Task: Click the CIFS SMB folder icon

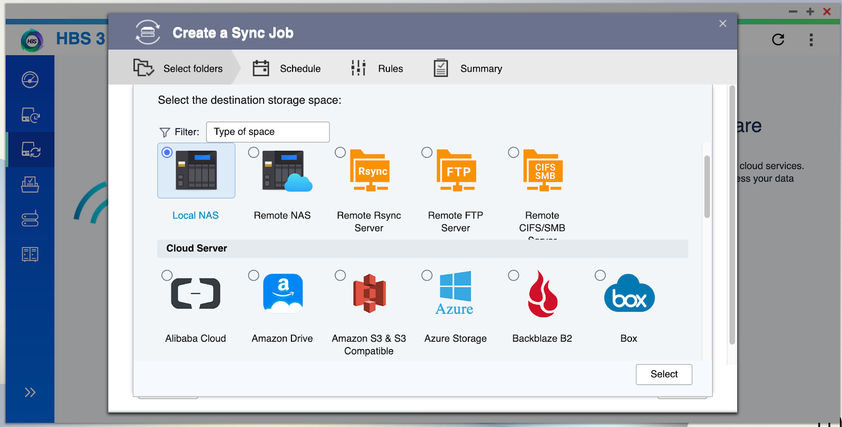Action: tap(543, 171)
